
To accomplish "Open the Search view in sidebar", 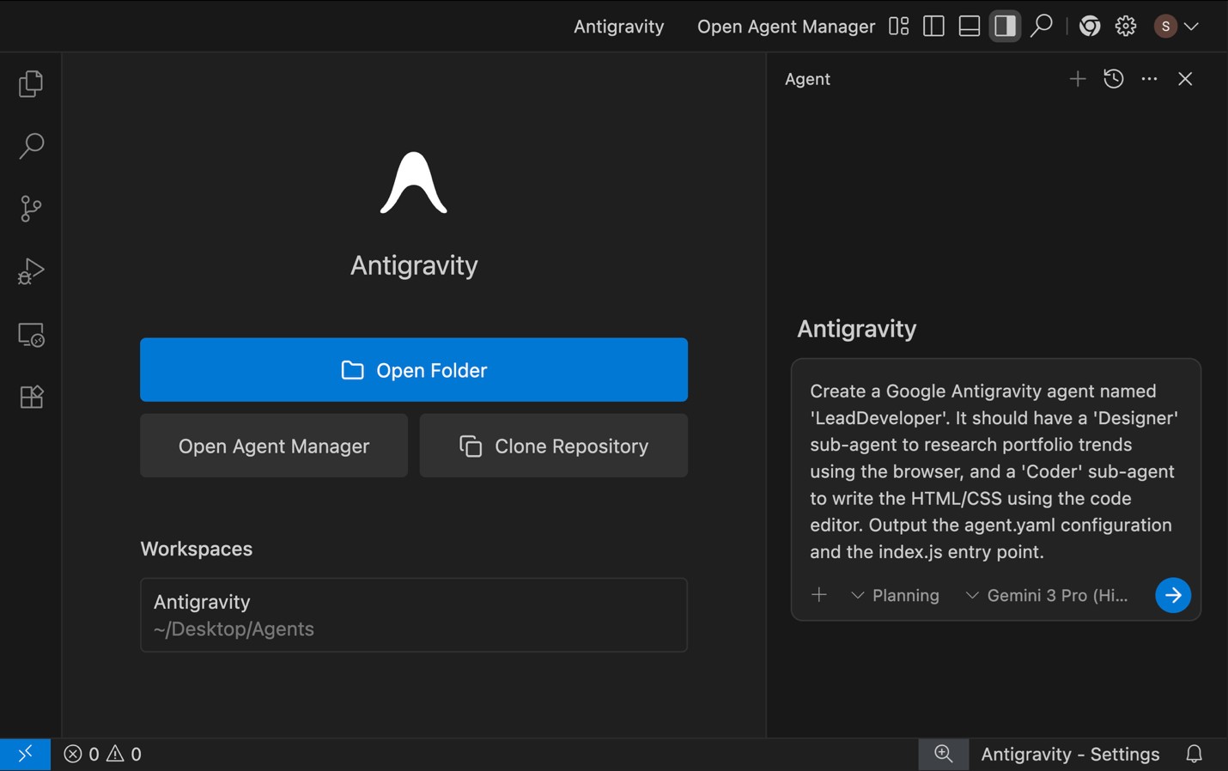I will click(x=31, y=146).
